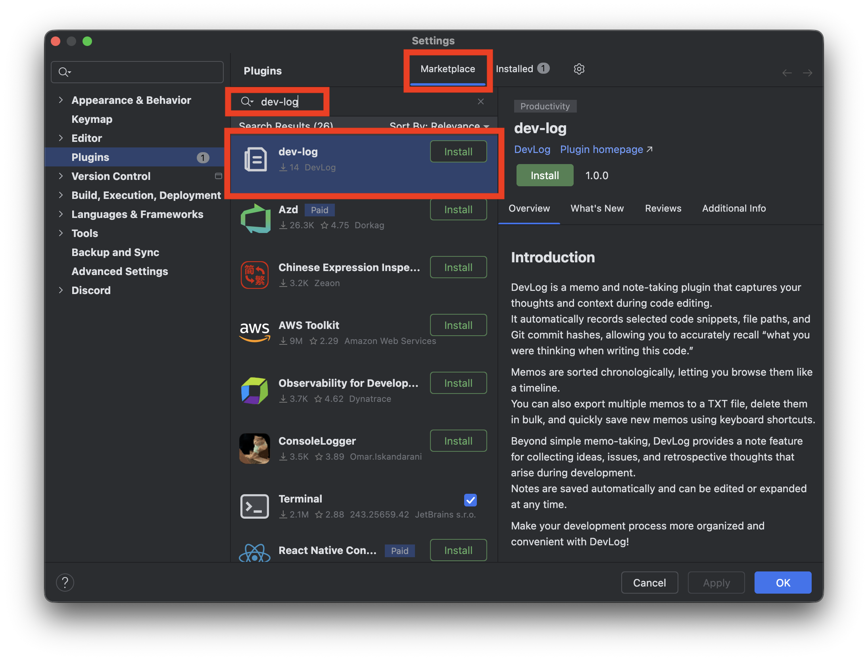Click the Terminal plugin icon

click(x=255, y=506)
